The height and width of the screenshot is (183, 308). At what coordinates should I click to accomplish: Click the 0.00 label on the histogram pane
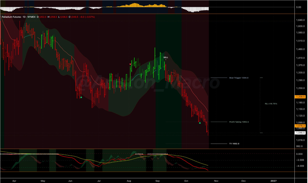pos(299,7)
